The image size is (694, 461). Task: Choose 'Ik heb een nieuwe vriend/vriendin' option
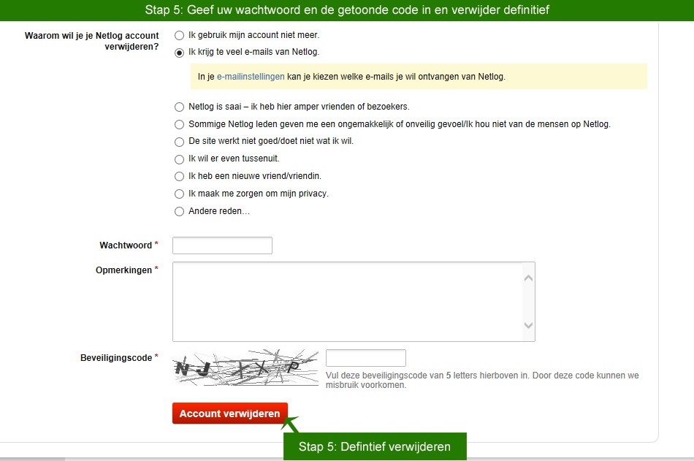click(179, 176)
